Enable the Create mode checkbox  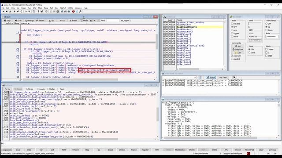[x=266, y=50]
